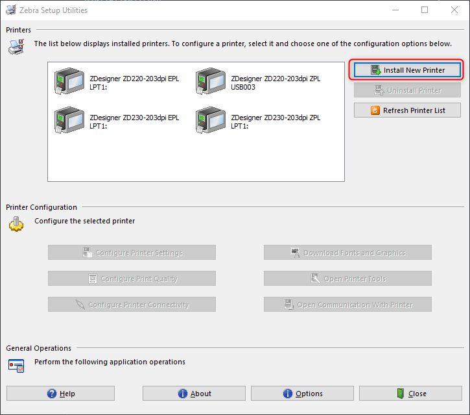Click the ZDesigner ZD230-203dpi EPL name text

pyautogui.click(x=134, y=118)
